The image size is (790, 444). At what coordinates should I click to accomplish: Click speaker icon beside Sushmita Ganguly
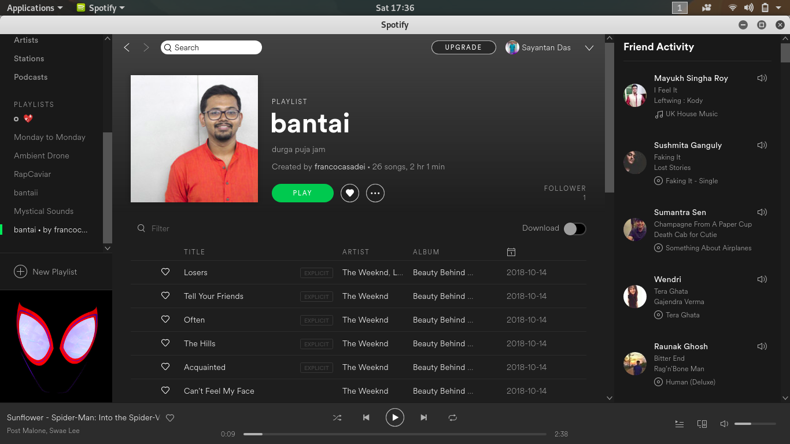(x=762, y=145)
